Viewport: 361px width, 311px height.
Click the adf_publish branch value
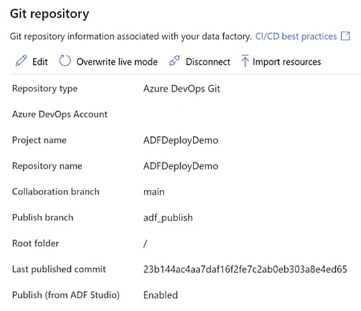[168, 218]
